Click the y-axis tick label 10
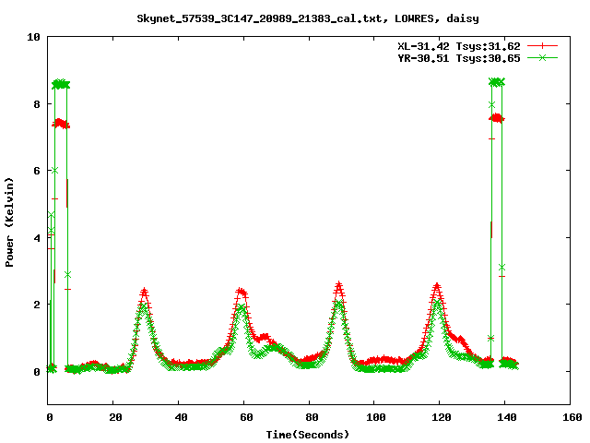 [33, 37]
